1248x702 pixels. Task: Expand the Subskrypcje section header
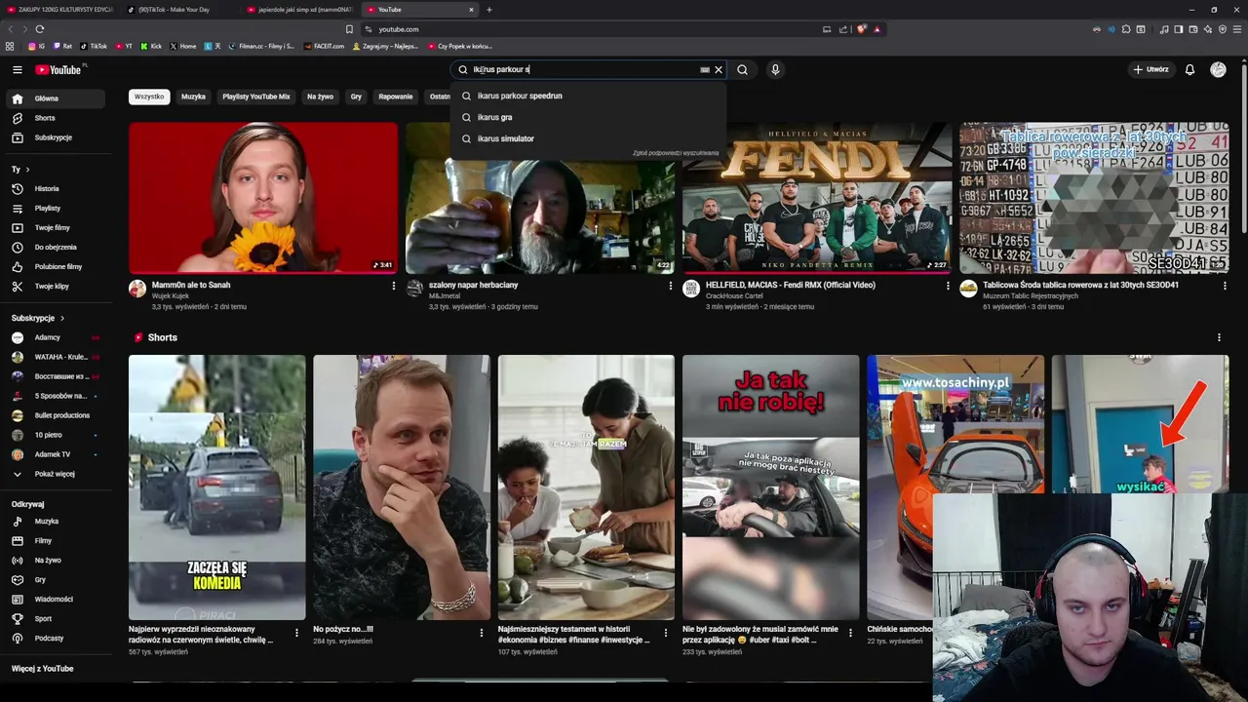click(x=38, y=318)
